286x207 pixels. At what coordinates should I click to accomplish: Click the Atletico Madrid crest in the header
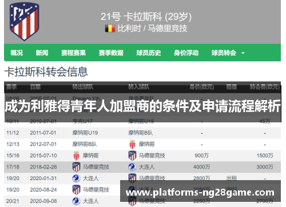25,21
